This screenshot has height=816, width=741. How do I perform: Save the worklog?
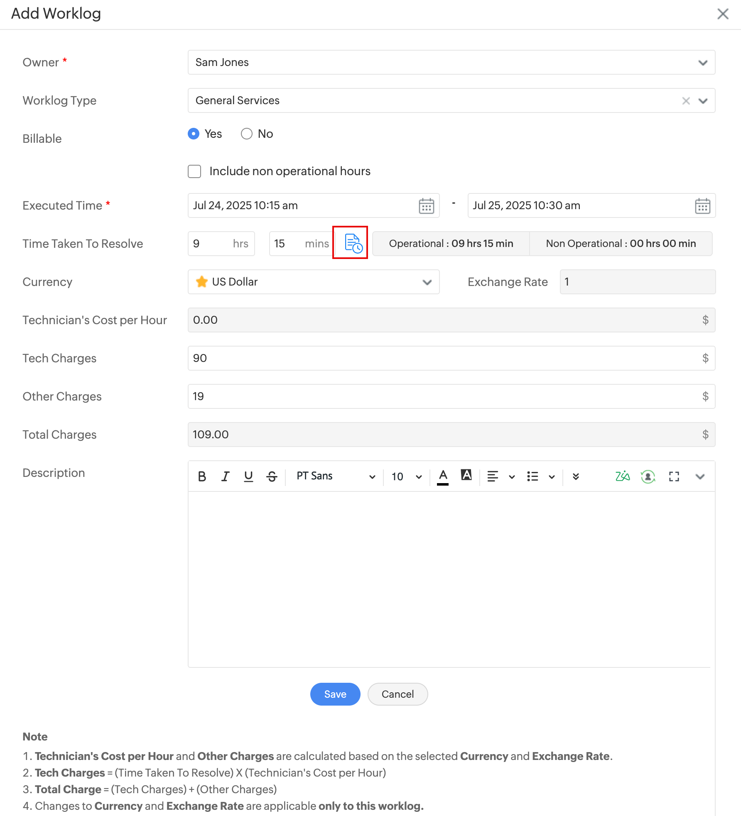pos(335,694)
